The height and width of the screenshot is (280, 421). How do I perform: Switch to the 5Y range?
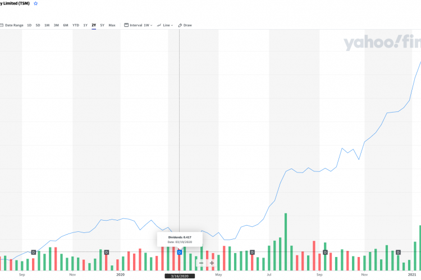[102, 25]
